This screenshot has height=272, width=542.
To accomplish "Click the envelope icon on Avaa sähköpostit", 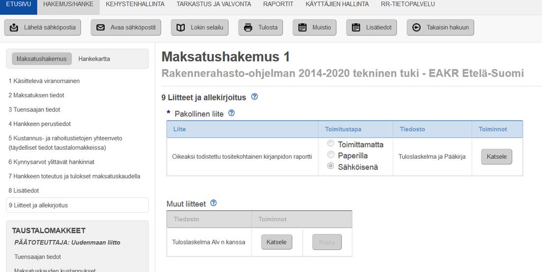I will [101, 28].
